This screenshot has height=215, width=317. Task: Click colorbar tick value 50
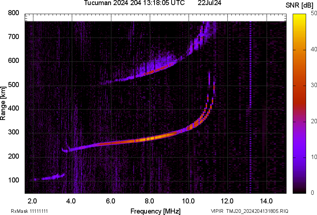pos(314,13)
